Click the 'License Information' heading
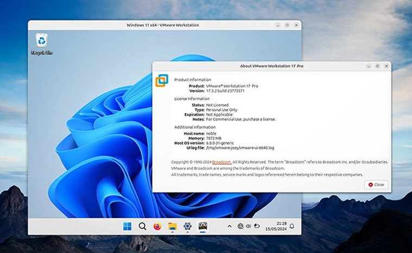The height and width of the screenshot is (253, 412). pyautogui.click(x=192, y=99)
